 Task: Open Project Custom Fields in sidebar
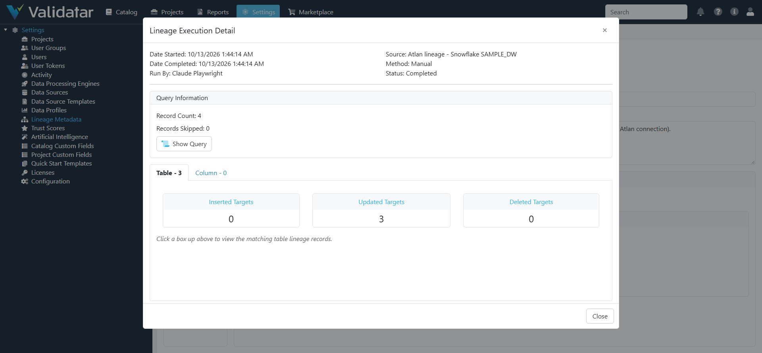pos(62,154)
